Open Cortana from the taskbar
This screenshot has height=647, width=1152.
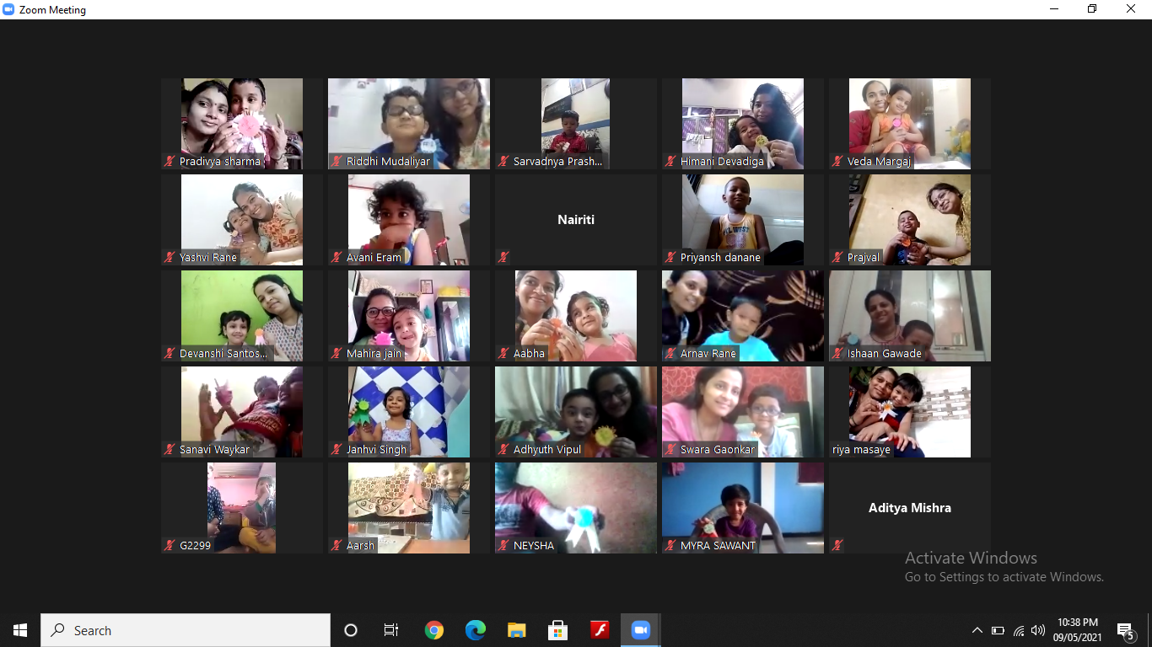(351, 630)
